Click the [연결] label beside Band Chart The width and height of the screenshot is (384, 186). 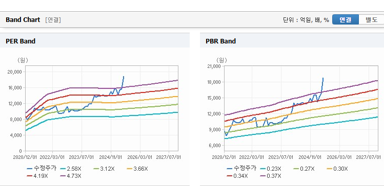click(53, 20)
